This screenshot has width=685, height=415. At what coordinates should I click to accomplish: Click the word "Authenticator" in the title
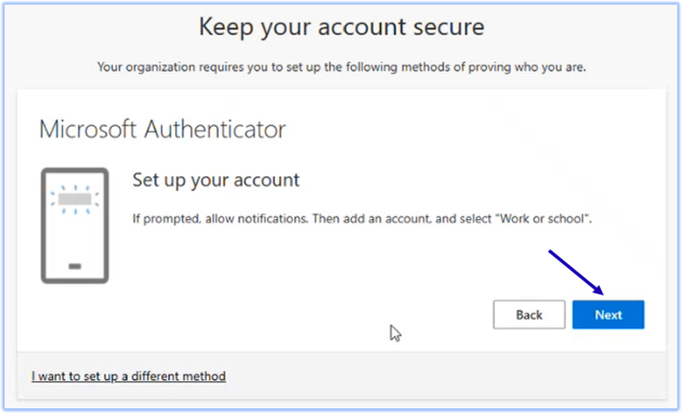214,129
